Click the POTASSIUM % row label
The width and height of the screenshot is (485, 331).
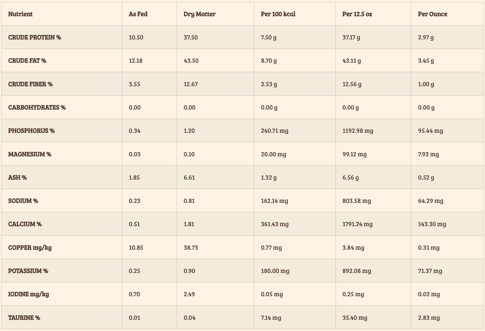pyautogui.click(x=28, y=271)
